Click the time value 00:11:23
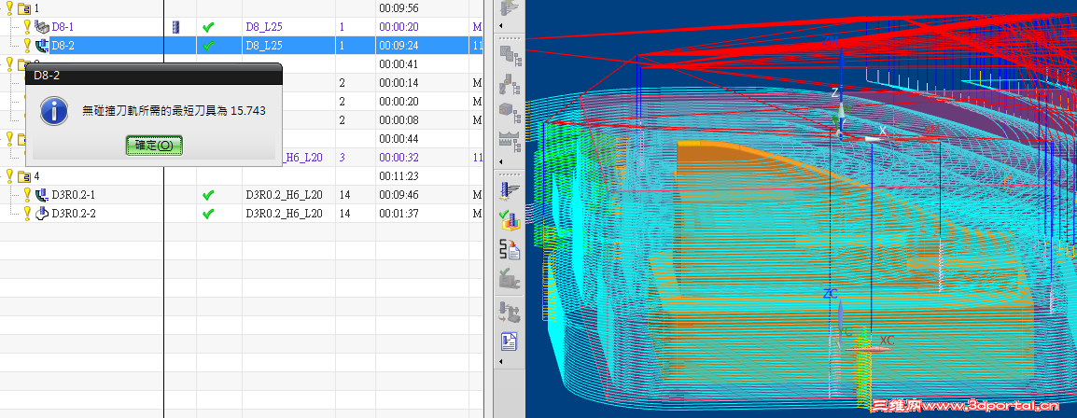Screen dimensions: 1077x418 tap(399, 176)
